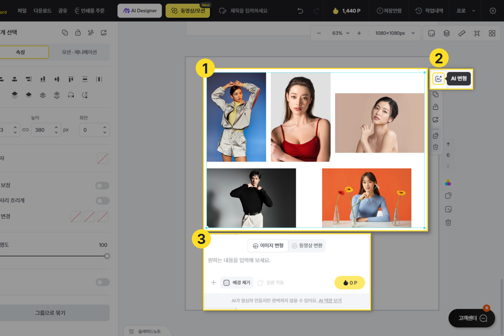Click the undo arrow icon
Image resolution: width=504 pixels, height=336 pixels.
[300, 11]
